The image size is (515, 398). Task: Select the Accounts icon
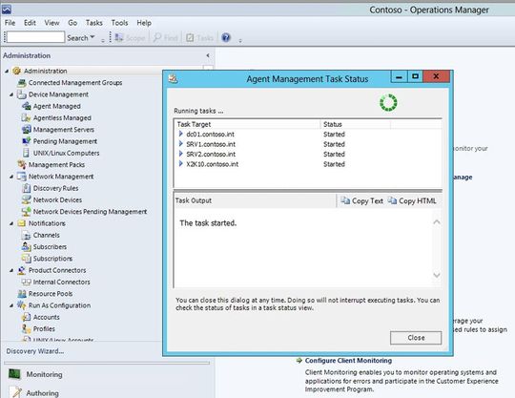27,317
